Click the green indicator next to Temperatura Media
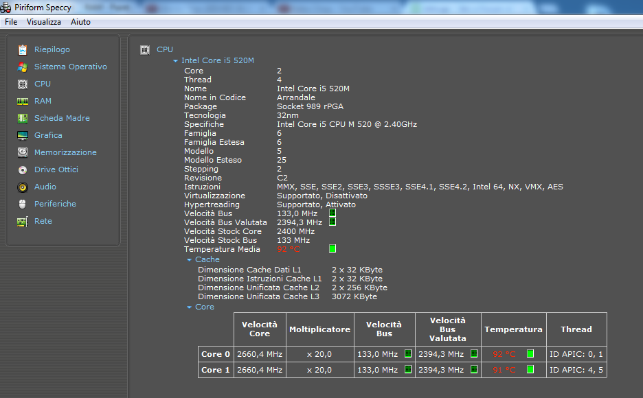643x398 pixels. point(332,248)
